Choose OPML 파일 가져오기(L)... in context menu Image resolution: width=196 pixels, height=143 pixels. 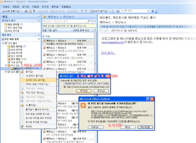[x=38, y=84]
